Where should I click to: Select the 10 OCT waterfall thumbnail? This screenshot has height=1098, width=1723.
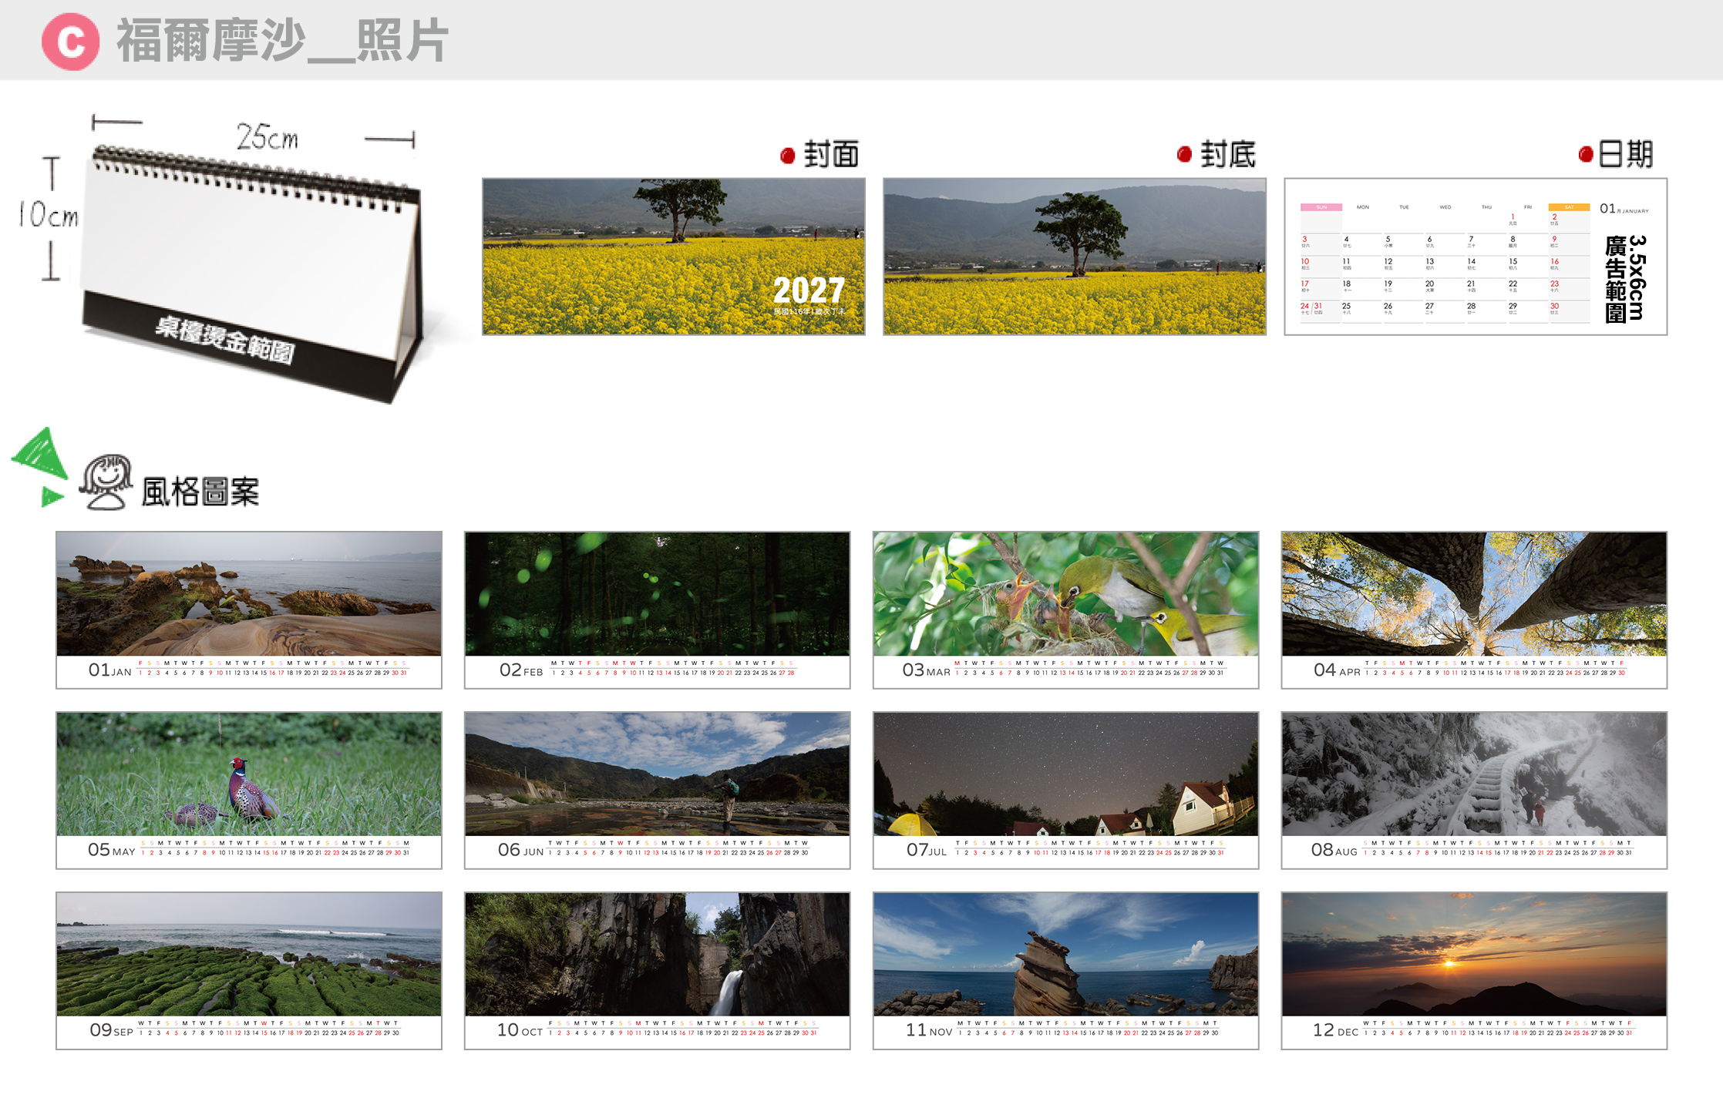pyautogui.click(x=658, y=970)
